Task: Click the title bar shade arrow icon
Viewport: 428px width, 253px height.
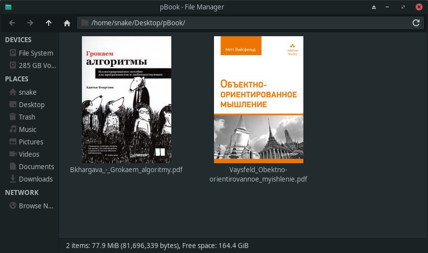Action: [x=374, y=7]
